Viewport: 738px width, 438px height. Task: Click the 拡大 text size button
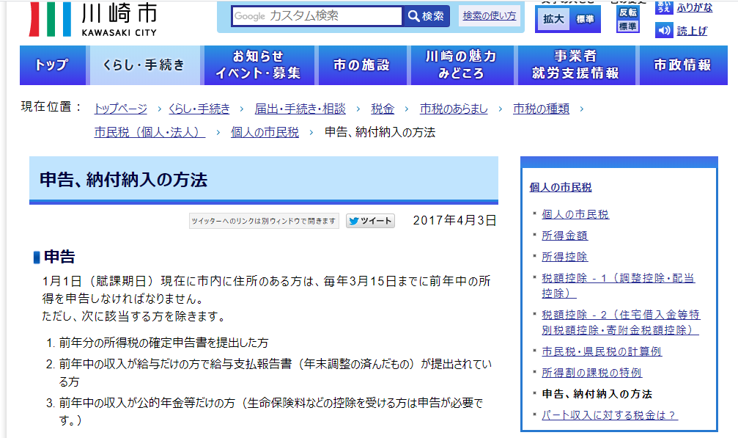pos(553,19)
